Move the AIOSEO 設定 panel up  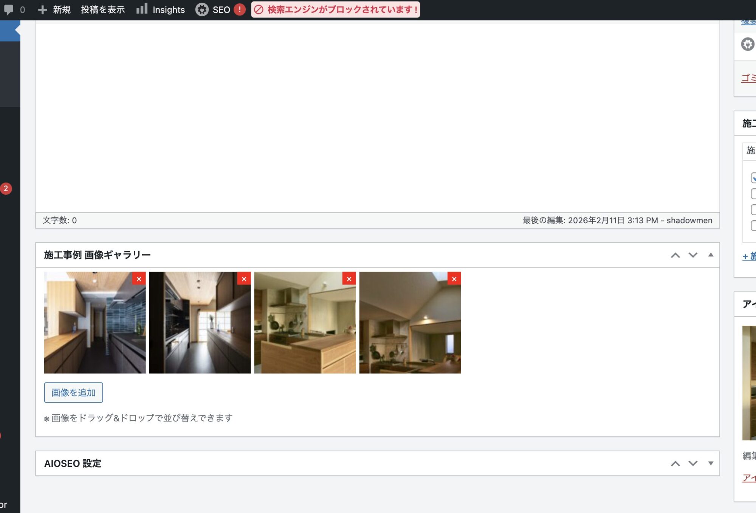[x=675, y=463]
